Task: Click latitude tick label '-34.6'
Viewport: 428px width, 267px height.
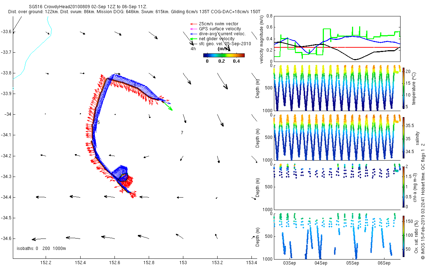Action: click(6, 238)
